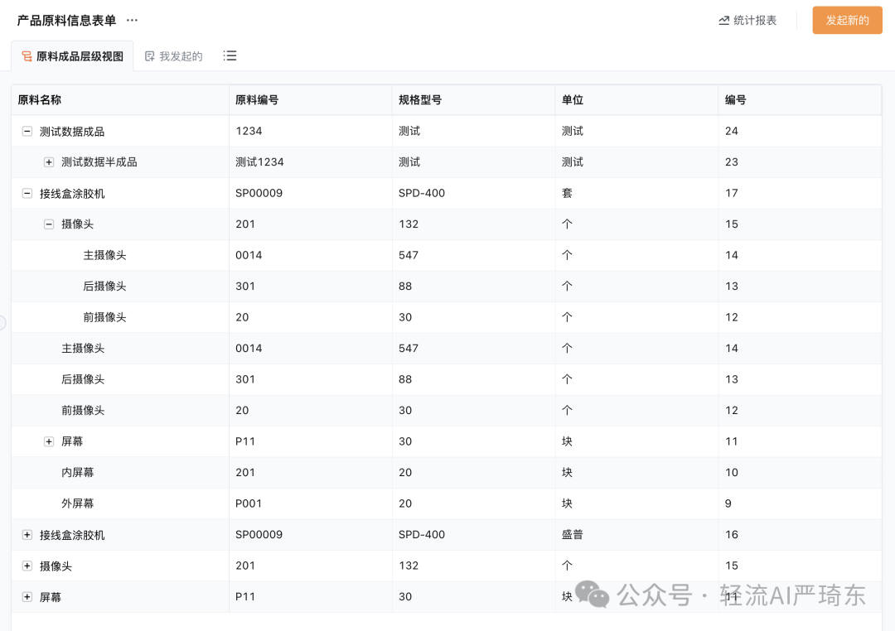Screen dimensions: 895x631
Task: Open the 统计报表 statistics report
Action: [x=747, y=21]
